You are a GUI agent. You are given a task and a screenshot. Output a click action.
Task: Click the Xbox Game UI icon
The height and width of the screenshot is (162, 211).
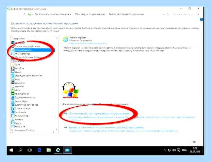13,94
